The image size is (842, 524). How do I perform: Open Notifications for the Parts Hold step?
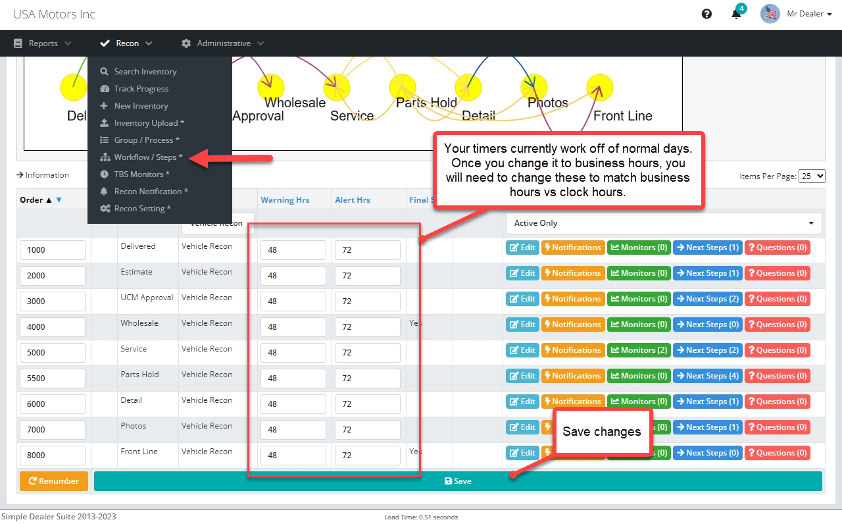[573, 376]
